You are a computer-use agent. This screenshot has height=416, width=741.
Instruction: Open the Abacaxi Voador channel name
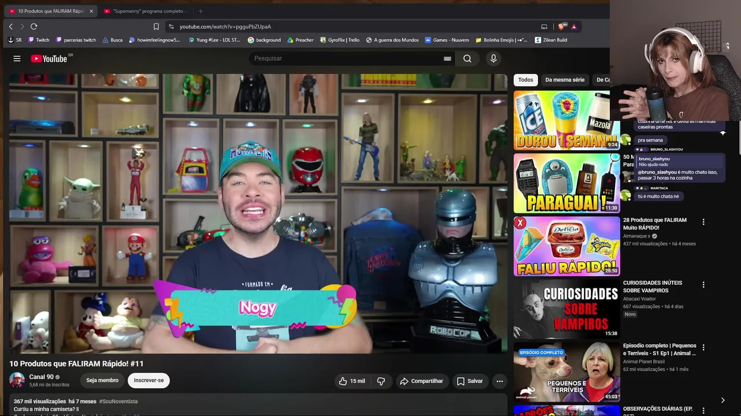(x=639, y=299)
